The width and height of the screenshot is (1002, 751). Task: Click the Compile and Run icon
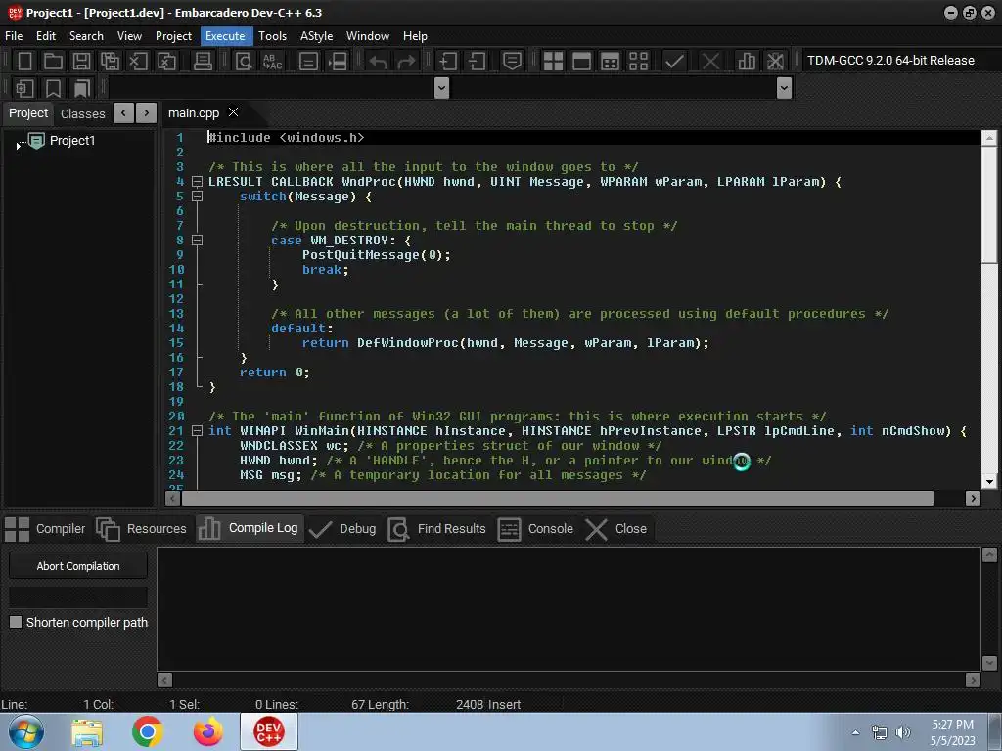click(611, 62)
